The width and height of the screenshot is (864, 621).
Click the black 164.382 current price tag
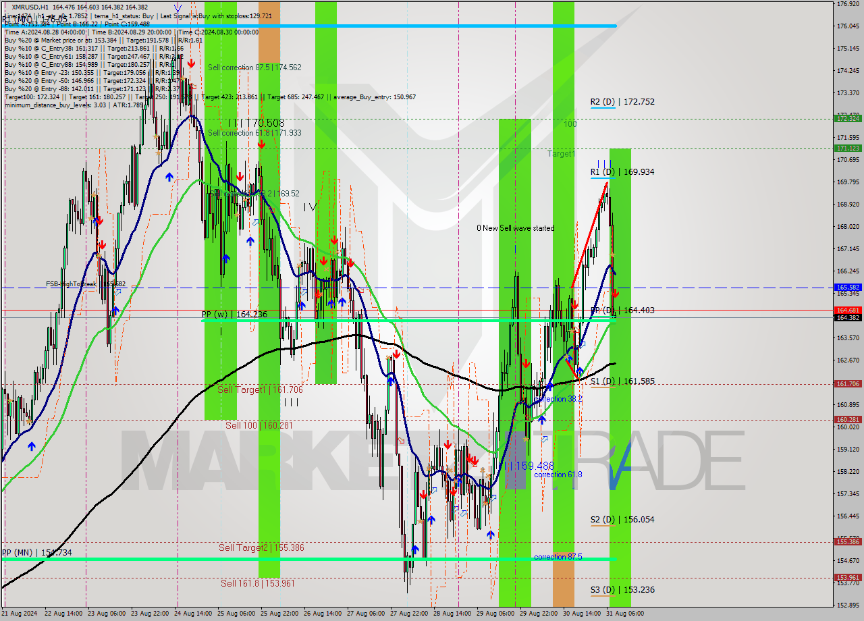(847, 317)
